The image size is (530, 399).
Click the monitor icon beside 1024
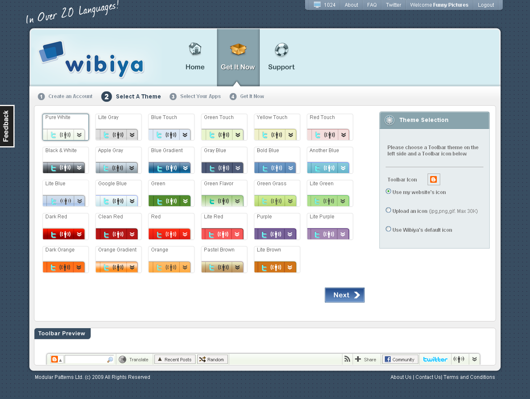[317, 5]
